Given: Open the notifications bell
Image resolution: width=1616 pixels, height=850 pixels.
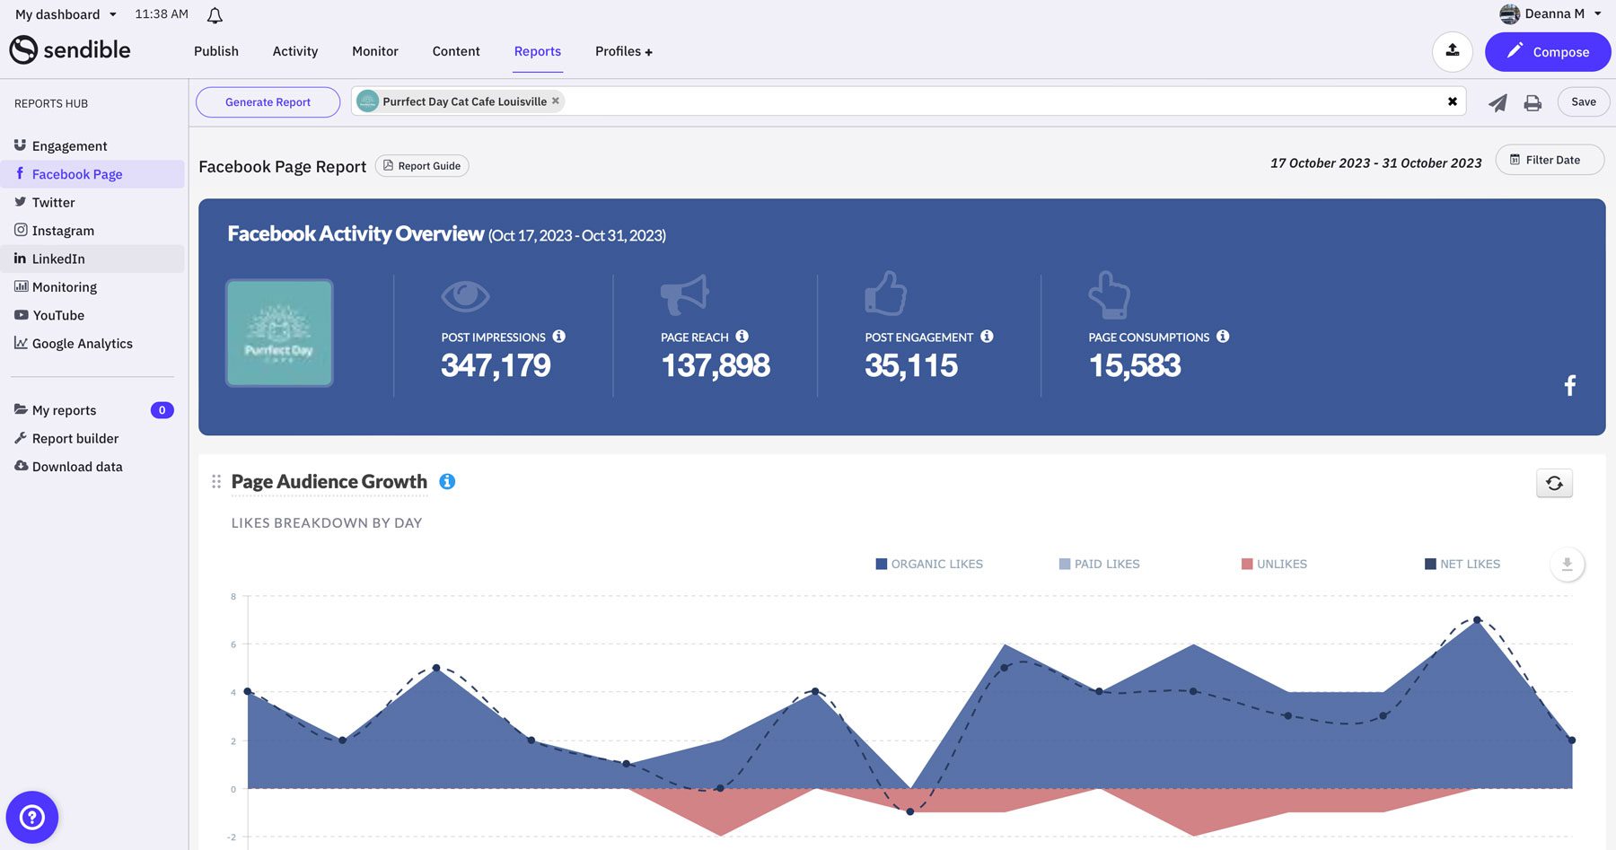Looking at the screenshot, I should (x=214, y=13).
